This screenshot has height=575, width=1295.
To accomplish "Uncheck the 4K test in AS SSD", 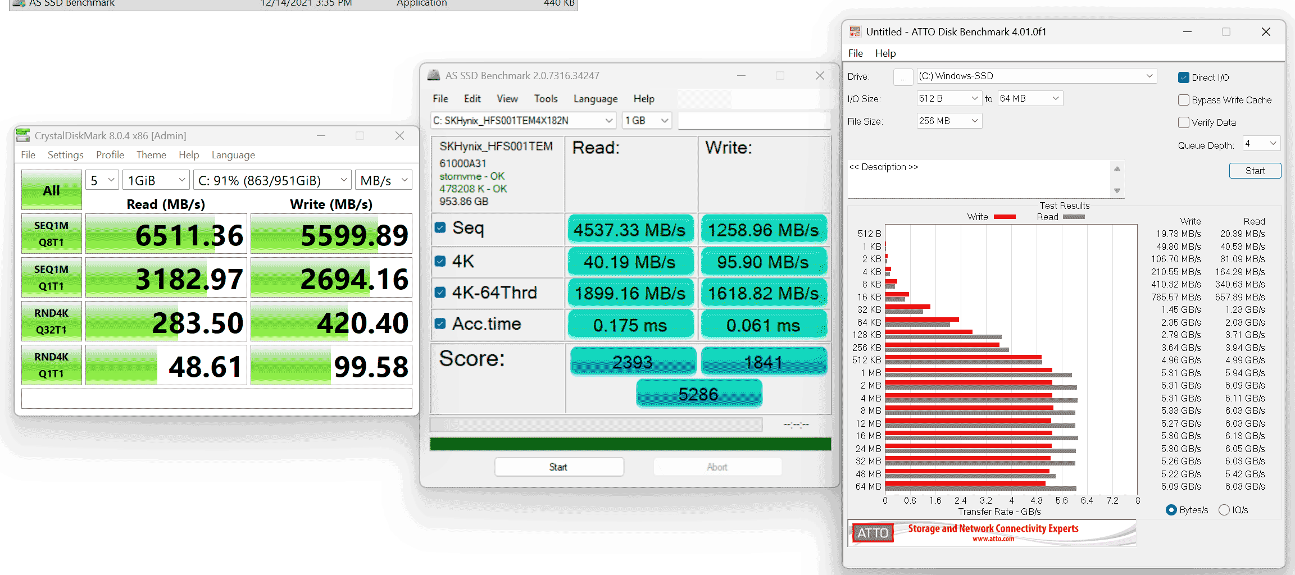I will pos(440,261).
